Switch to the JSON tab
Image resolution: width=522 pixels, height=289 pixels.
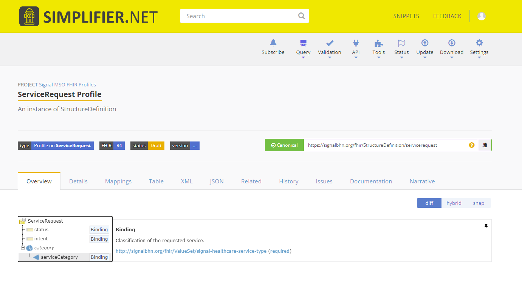pos(217,181)
